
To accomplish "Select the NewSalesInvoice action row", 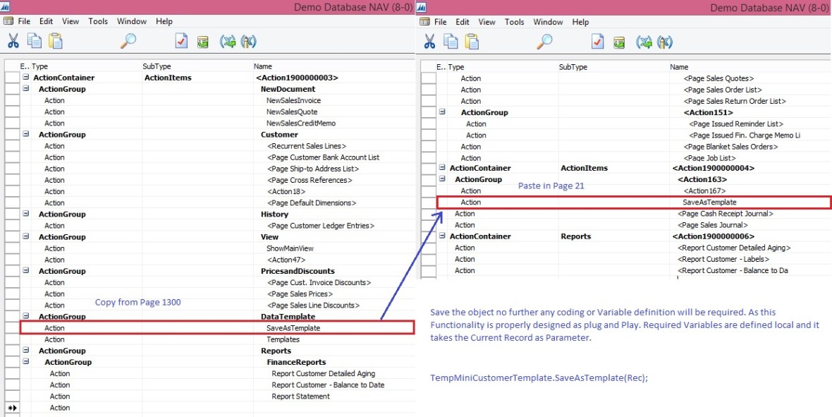I will tap(292, 100).
